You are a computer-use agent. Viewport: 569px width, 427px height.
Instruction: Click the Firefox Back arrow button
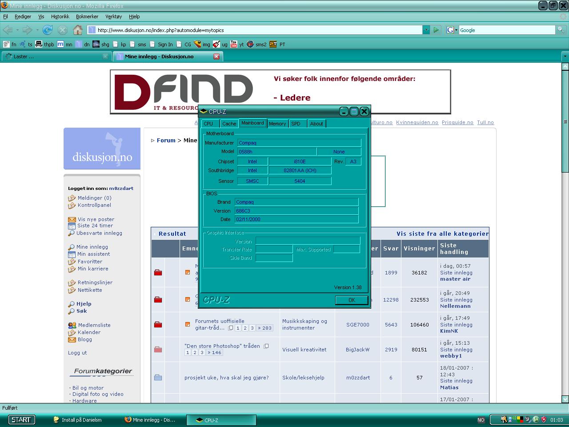pos(8,30)
